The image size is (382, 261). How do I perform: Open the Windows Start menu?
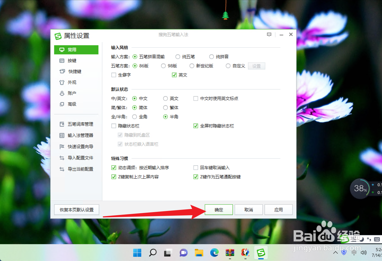coord(137,253)
